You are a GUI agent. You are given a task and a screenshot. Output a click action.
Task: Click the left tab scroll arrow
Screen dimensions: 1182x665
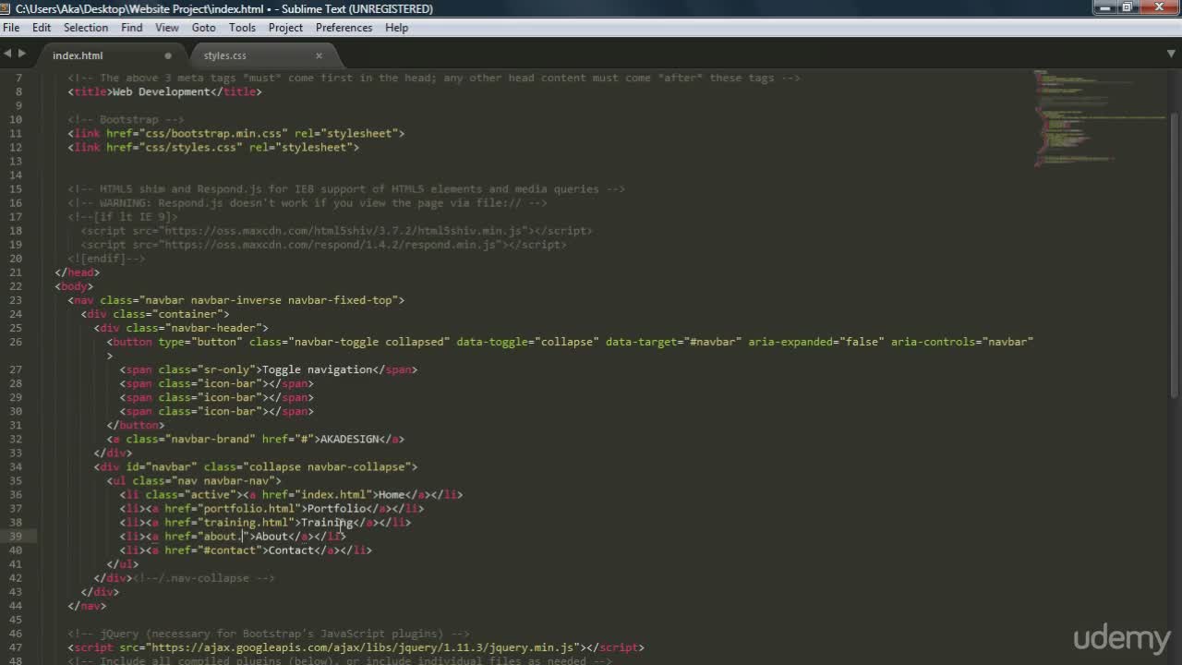[7, 54]
